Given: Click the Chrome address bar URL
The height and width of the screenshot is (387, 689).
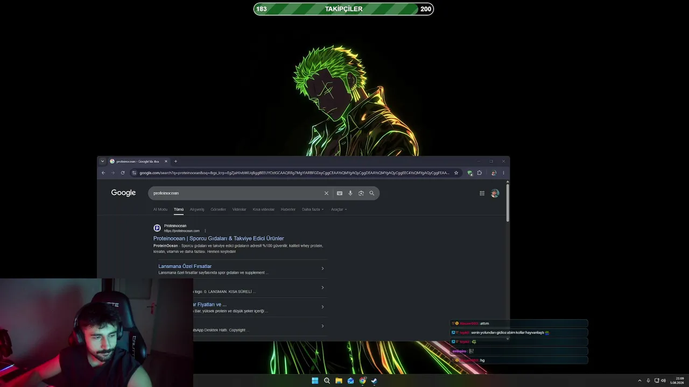Looking at the screenshot, I should pyautogui.click(x=294, y=173).
